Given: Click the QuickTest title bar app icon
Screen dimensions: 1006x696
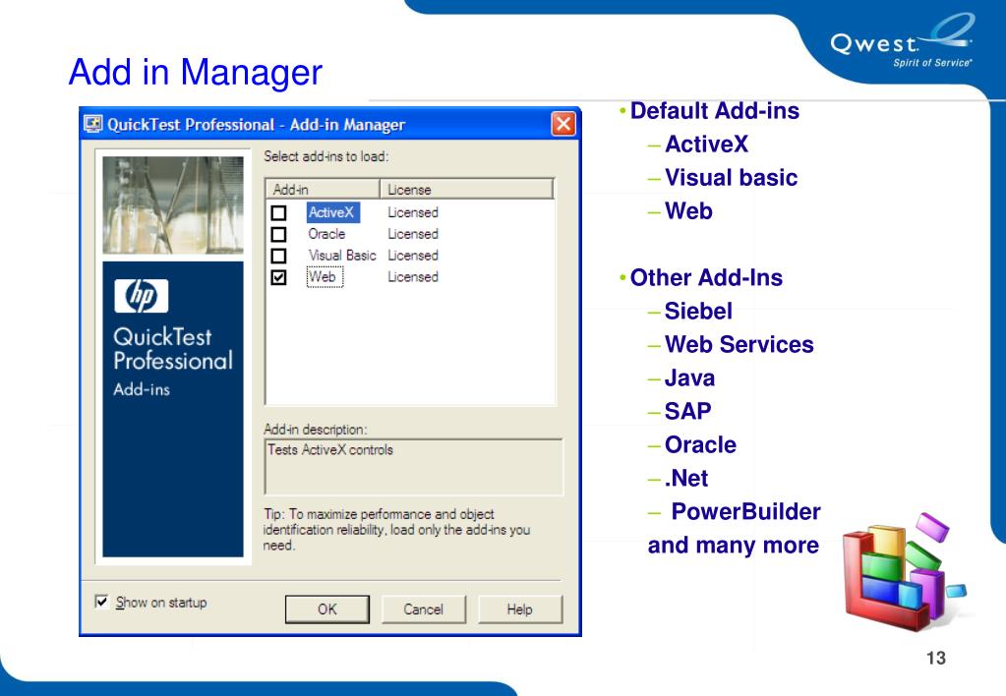Looking at the screenshot, I should pyautogui.click(x=93, y=124).
